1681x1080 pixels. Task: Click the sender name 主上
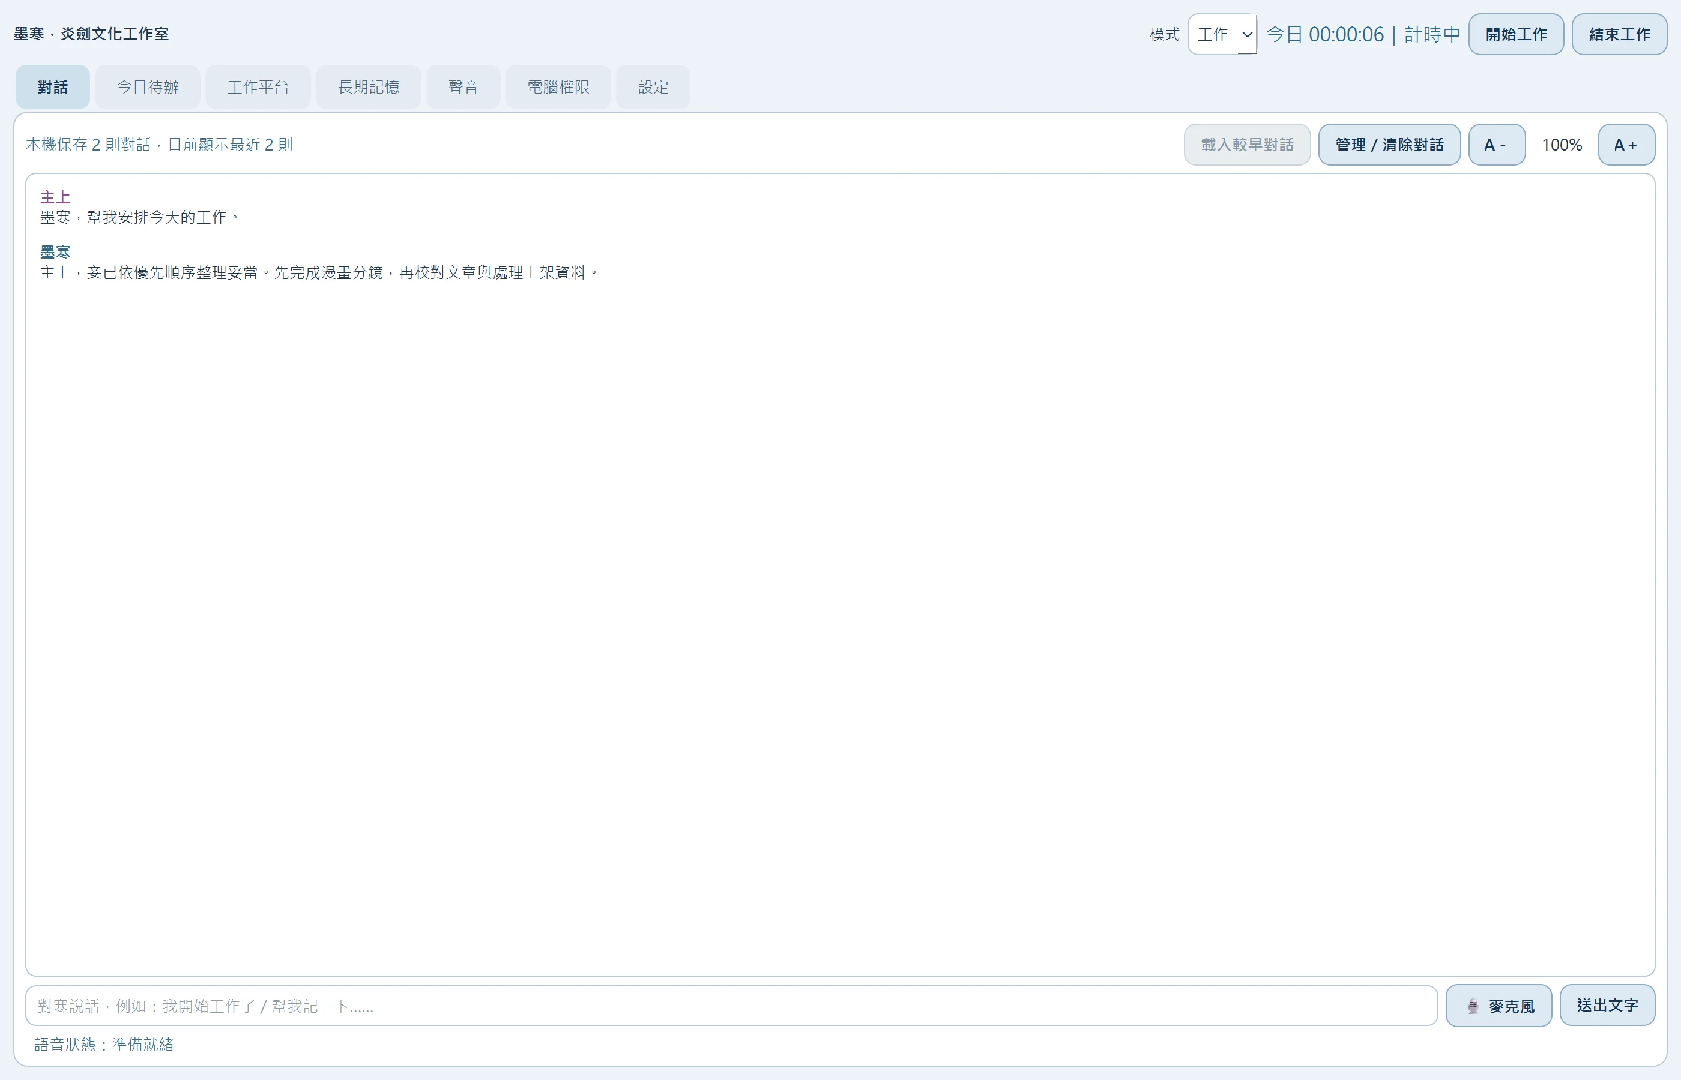point(55,197)
